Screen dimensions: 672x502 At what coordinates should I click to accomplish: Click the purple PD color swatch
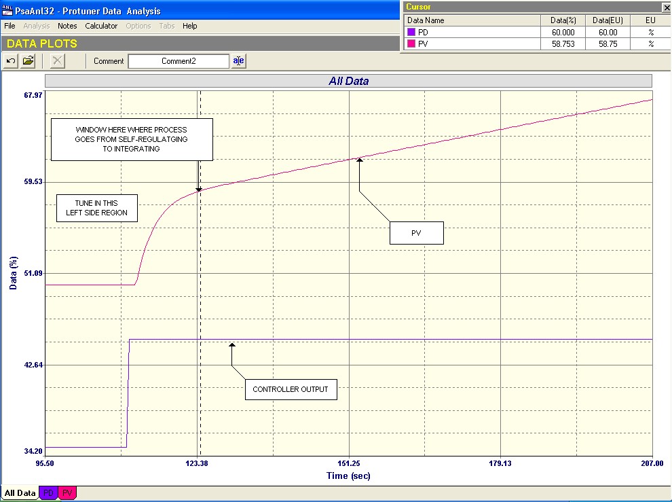(x=411, y=32)
